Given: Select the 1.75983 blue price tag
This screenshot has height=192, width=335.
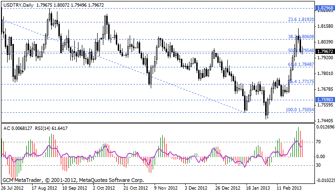Looking at the screenshot, I should point(325,100).
